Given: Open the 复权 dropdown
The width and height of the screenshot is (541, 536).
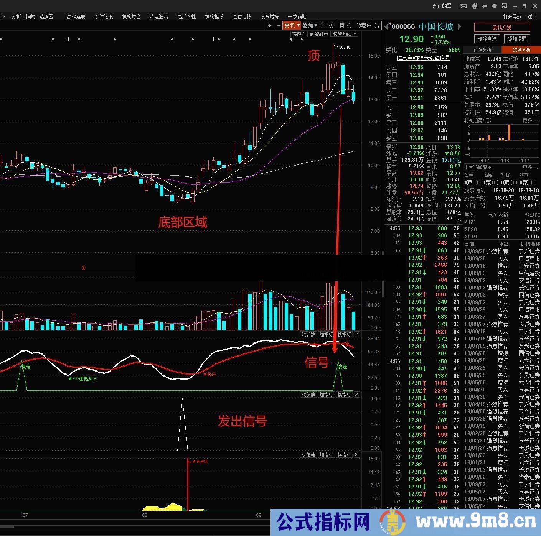Looking at the screenshot, I should tap(292, 25).
